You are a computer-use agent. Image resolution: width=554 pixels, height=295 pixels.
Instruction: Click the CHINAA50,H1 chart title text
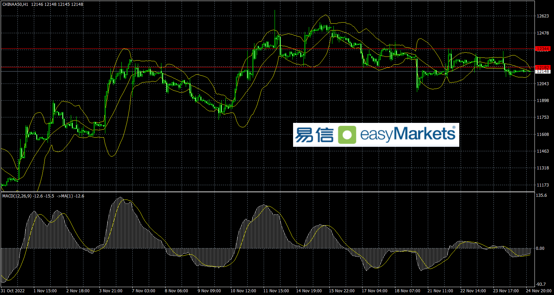click(15, 4)
